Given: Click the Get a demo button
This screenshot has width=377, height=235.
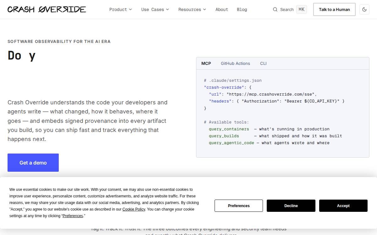Looking at the screenshot, I should (33, 163).
